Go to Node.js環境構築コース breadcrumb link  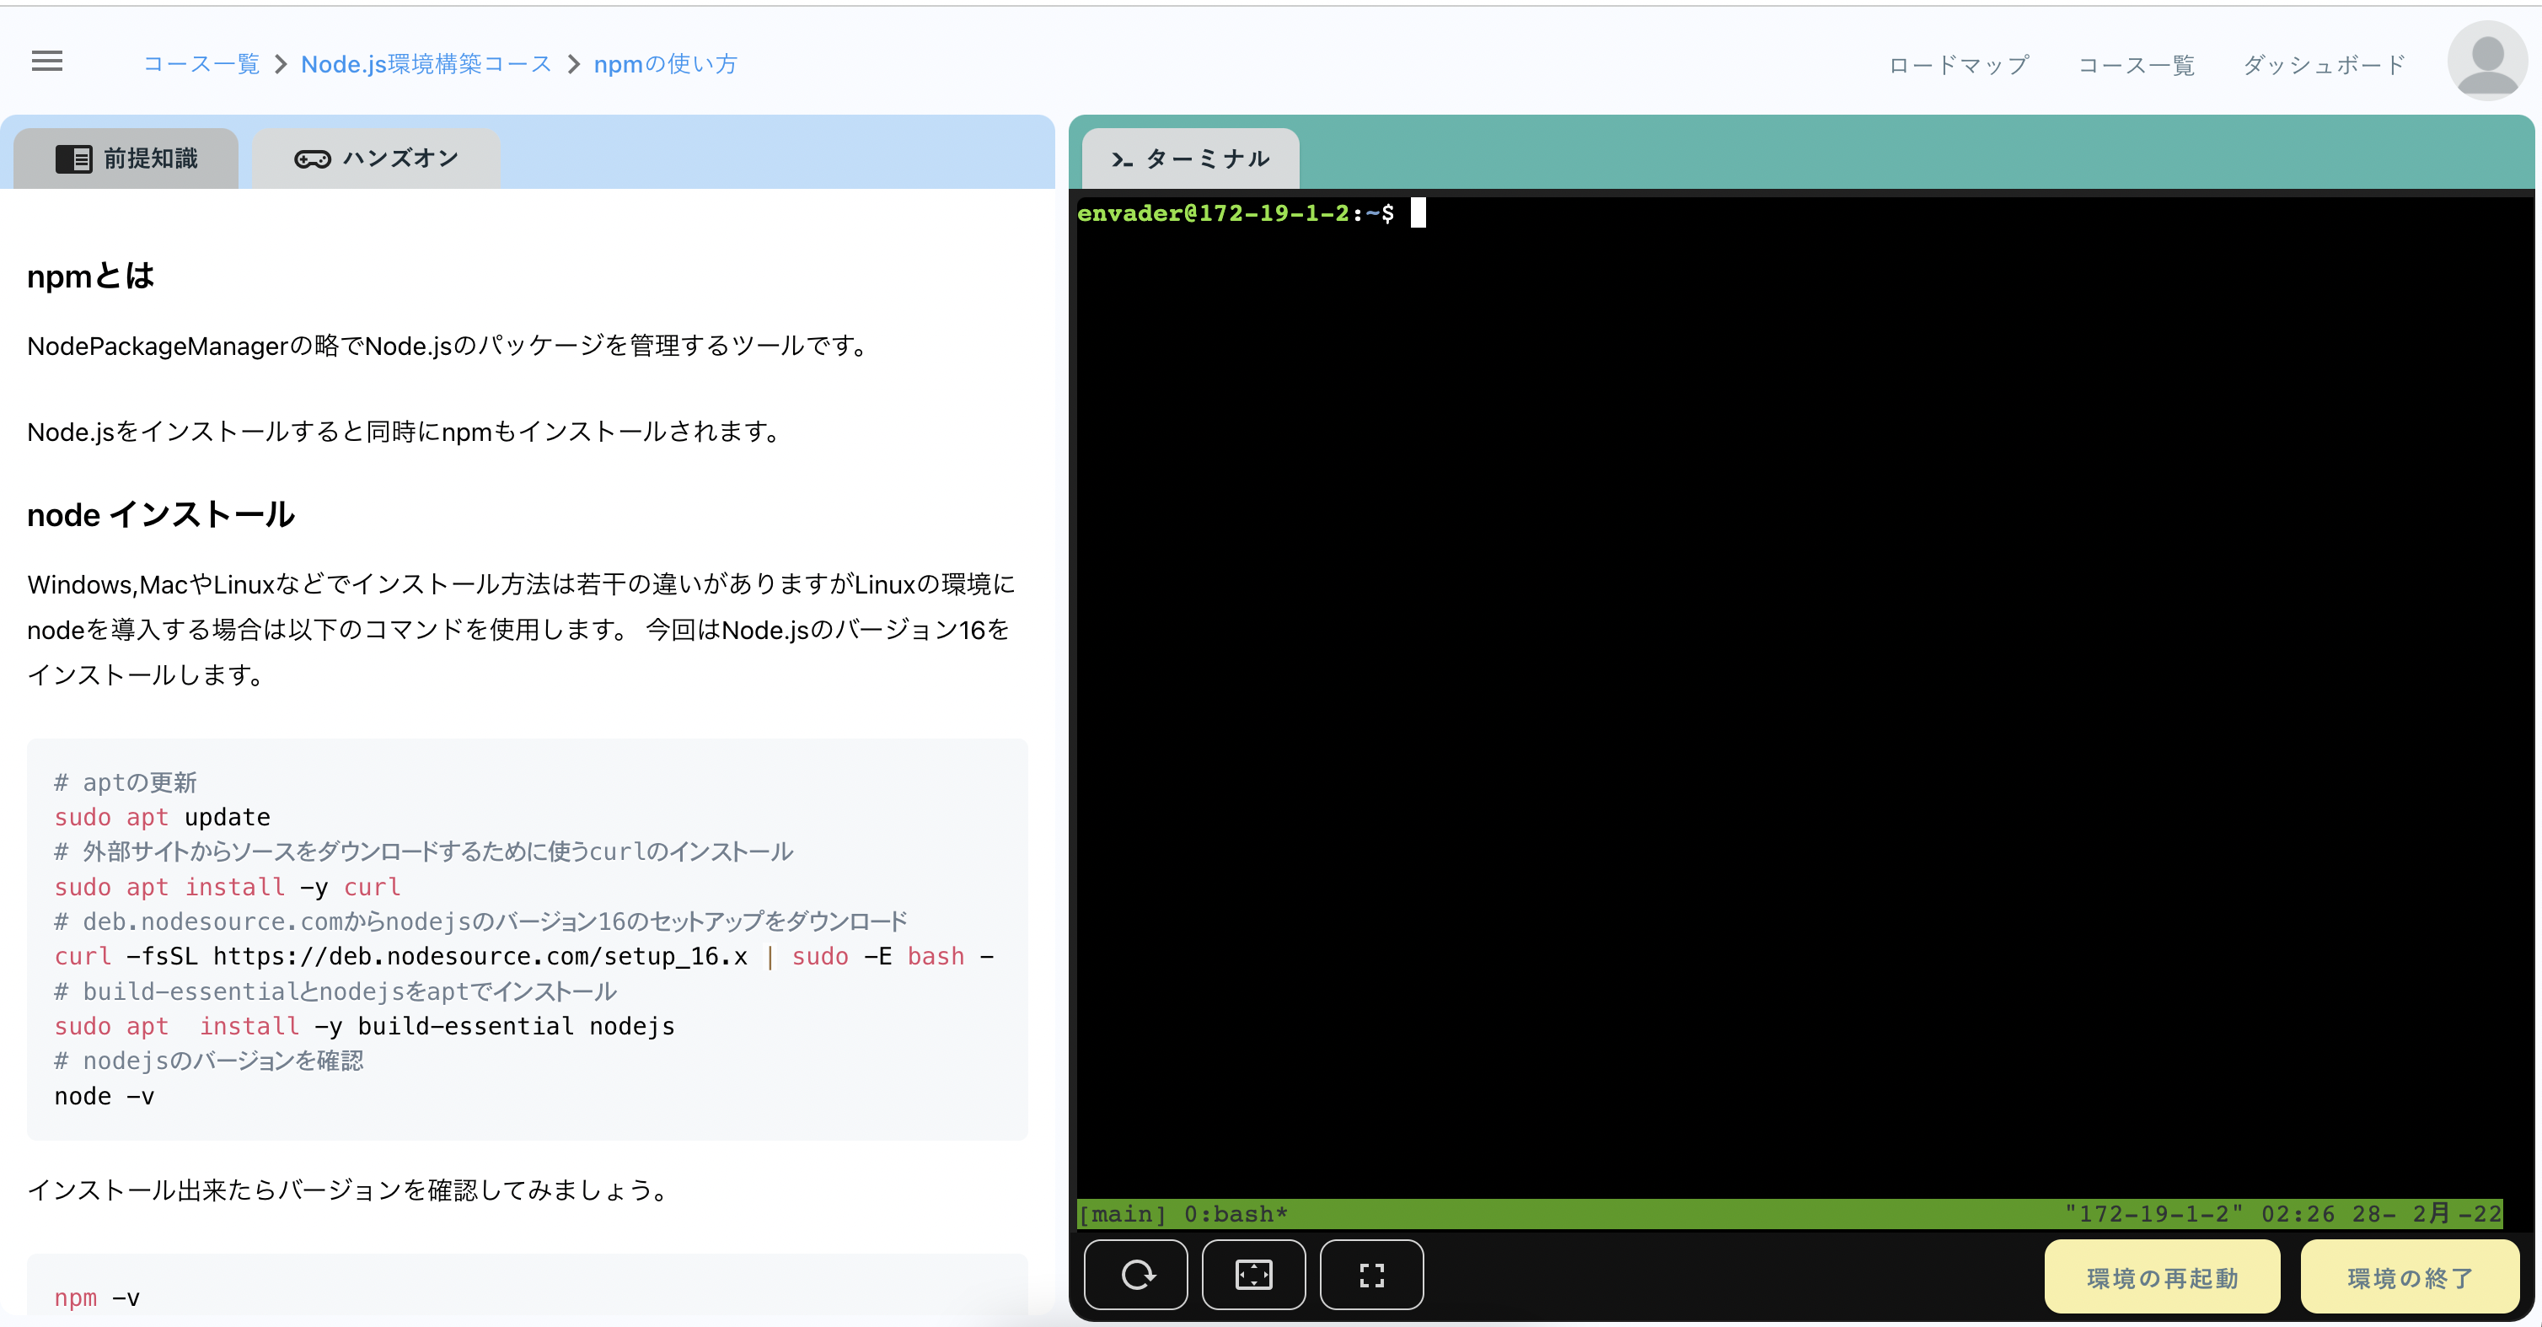(x=426, y=64)
